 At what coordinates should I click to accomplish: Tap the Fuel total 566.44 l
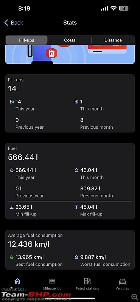point(23,157)
